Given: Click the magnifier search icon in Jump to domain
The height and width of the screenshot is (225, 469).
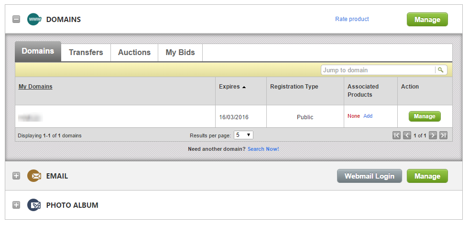Looking at the screenshot, I should [x=441, y=70].
